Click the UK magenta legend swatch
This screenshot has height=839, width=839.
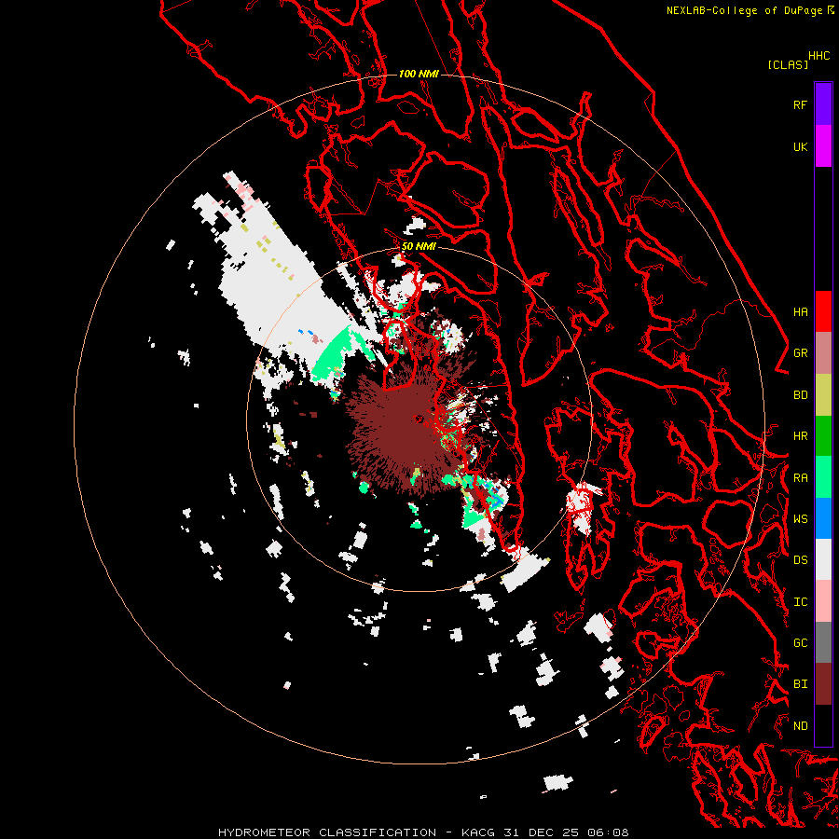tap(823, 146)
